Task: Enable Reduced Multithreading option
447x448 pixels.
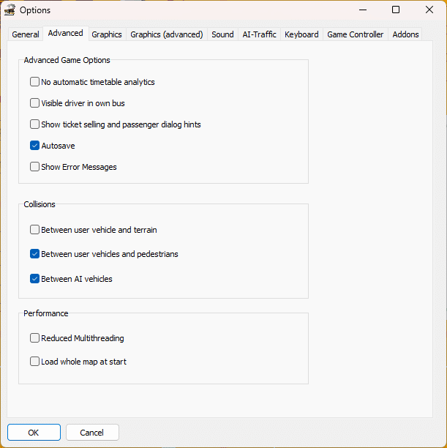Action: click(35, 338)
